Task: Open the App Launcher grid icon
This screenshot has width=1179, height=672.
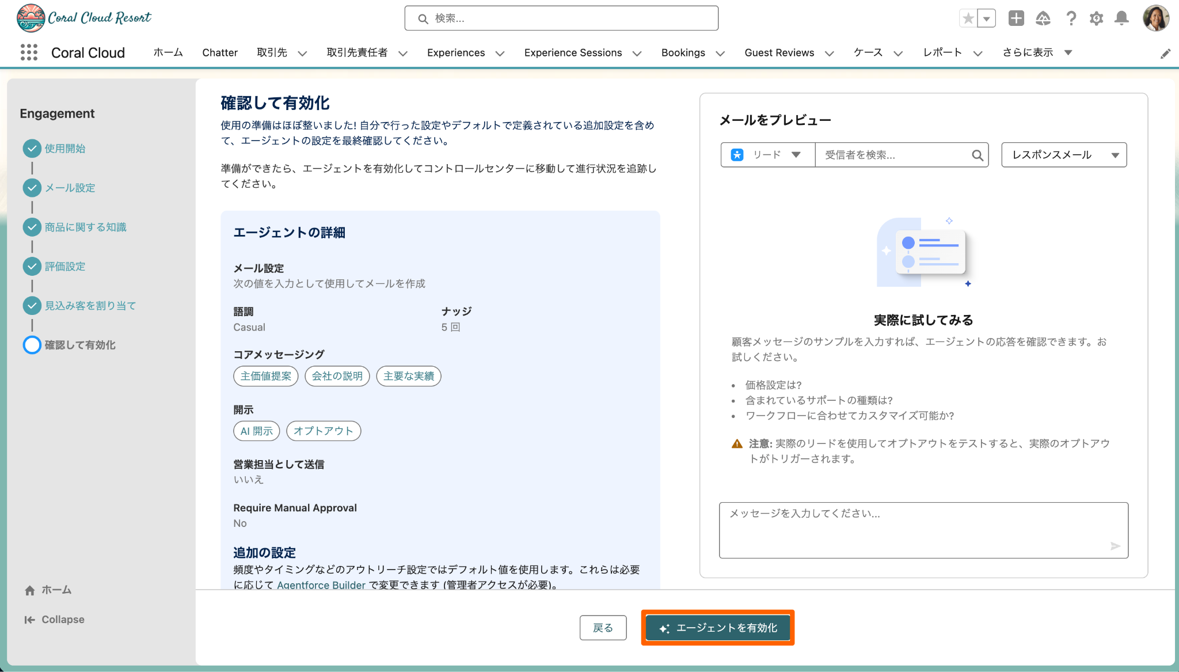Action: point(29,52)
